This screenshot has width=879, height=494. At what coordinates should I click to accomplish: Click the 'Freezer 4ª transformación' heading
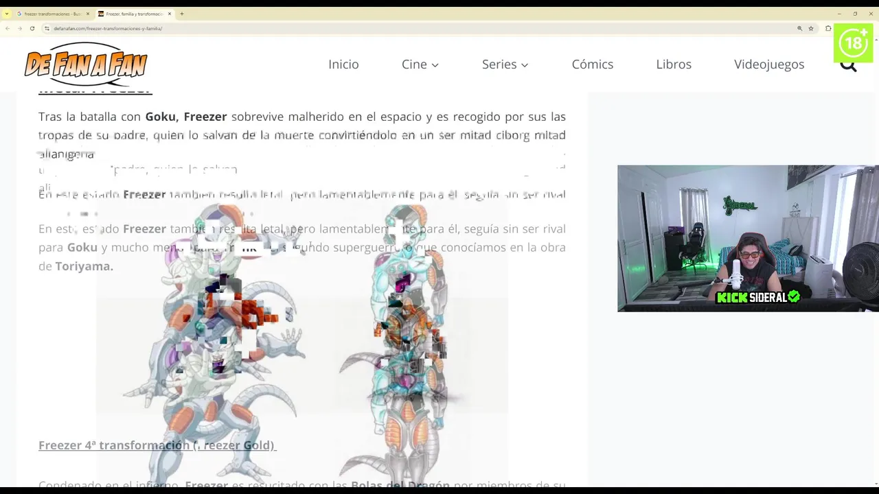pos(157,445)
